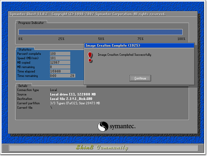Image resolution: width=207 pixels, height=156 pixels.
Task: Click the '100%' progress scale label
Action: 181,39
